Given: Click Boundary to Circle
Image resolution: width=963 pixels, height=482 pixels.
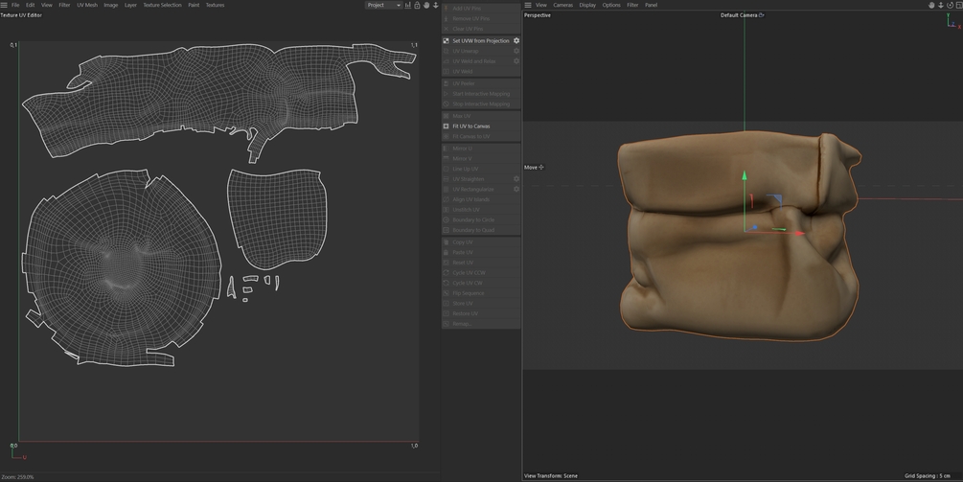Looking at the screenshot, I should [481, 219].
